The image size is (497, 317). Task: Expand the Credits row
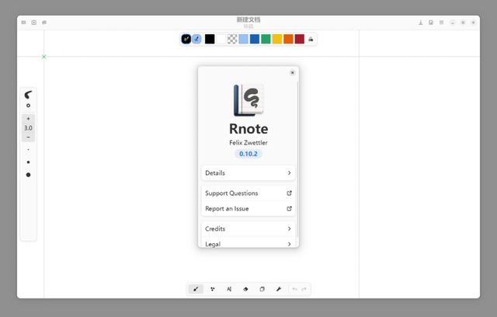pyautogui.click(x=248, y=229)
